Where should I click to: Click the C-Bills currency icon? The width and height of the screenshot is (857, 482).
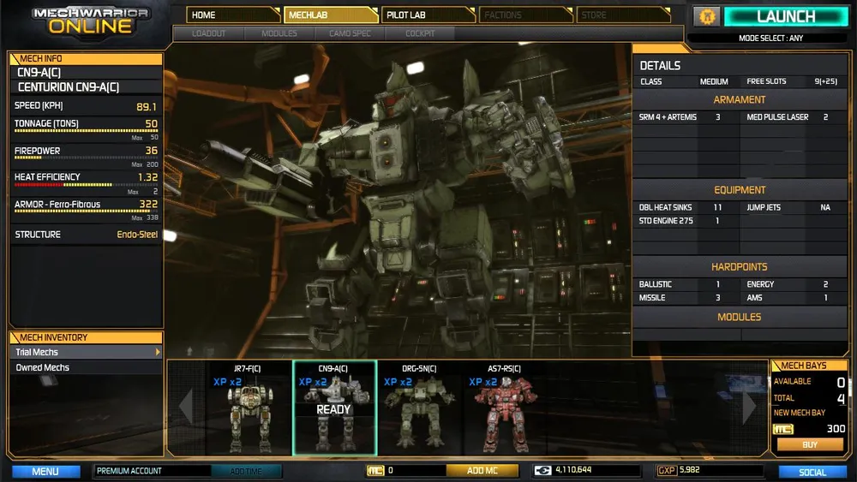[x=542, y=470]
